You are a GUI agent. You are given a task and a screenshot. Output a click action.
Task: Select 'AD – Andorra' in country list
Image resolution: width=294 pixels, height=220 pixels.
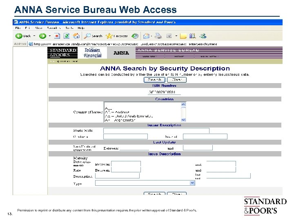(x=117, y=112)
